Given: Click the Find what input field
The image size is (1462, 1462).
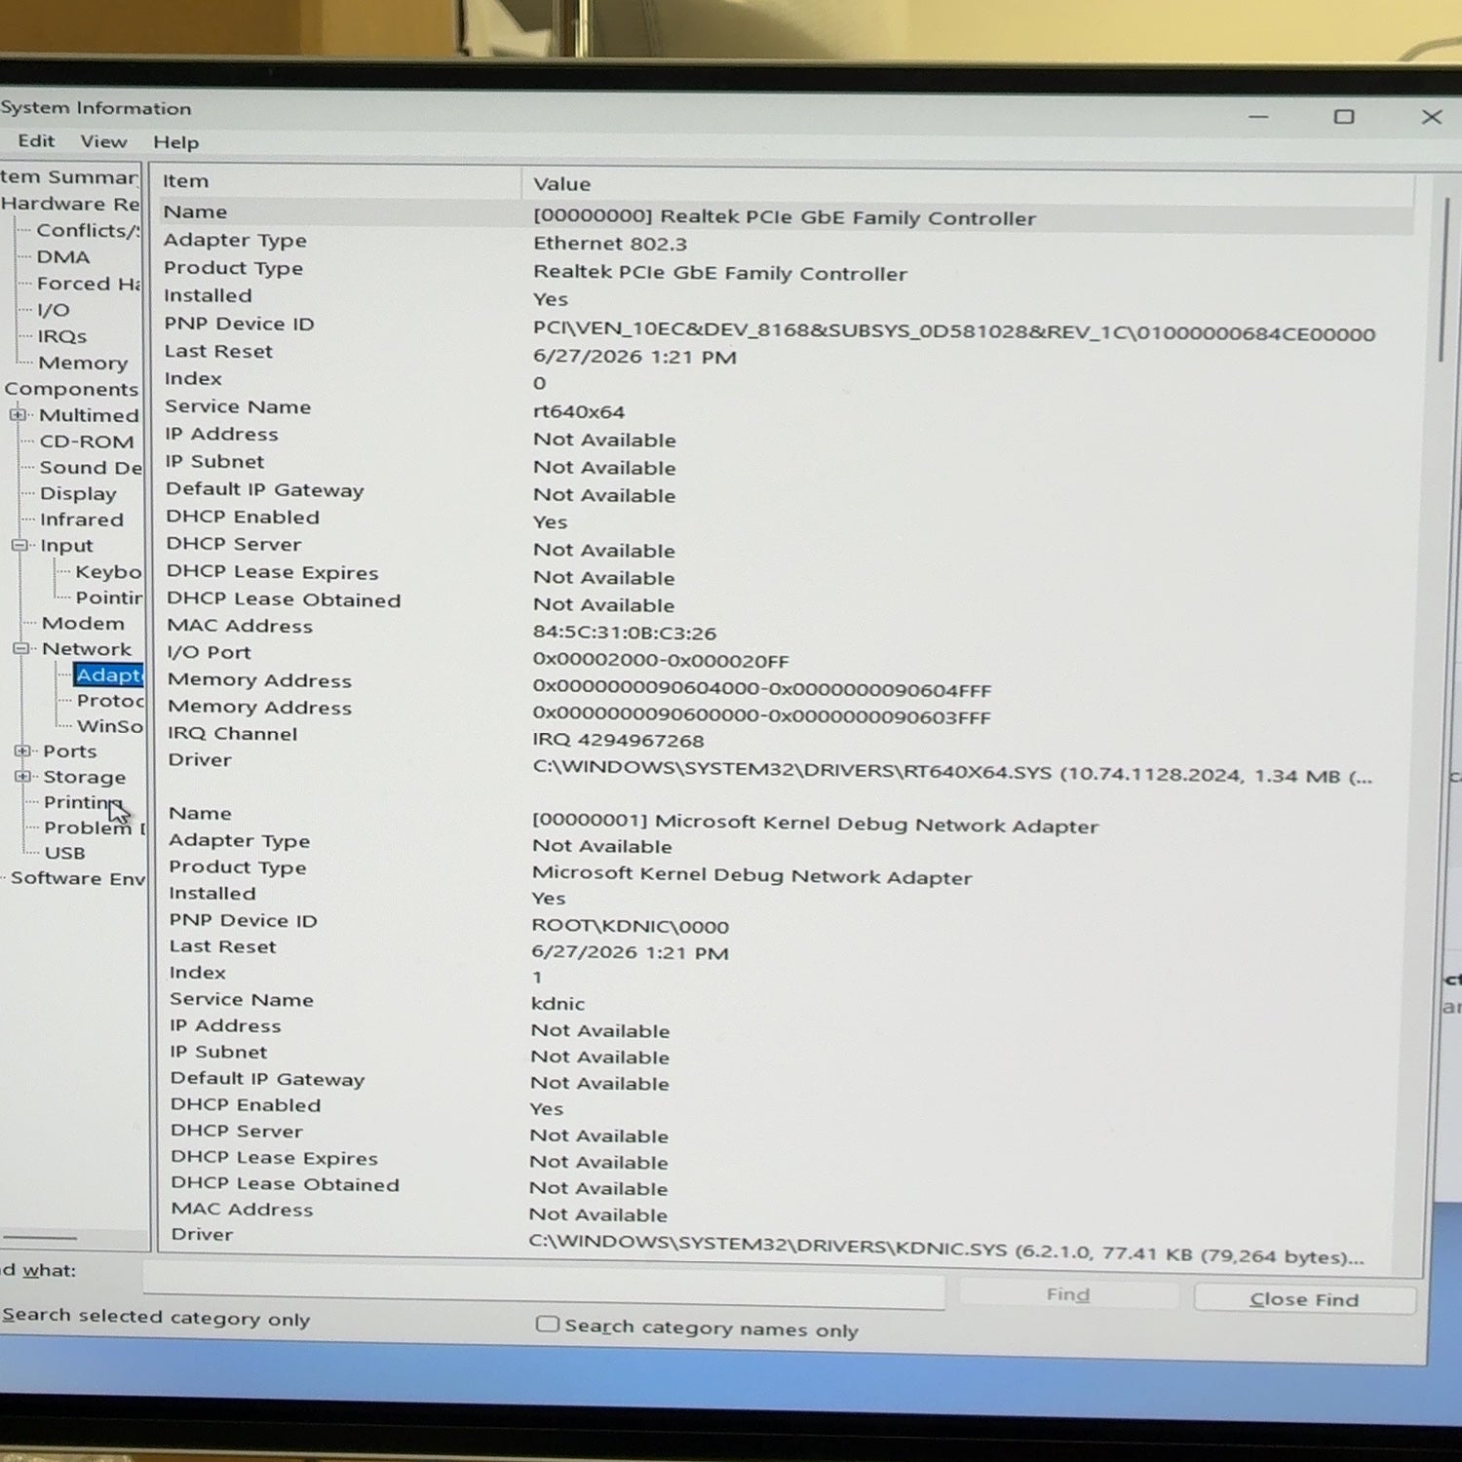Looking at the screenshot, I should tap(543, 1283).
